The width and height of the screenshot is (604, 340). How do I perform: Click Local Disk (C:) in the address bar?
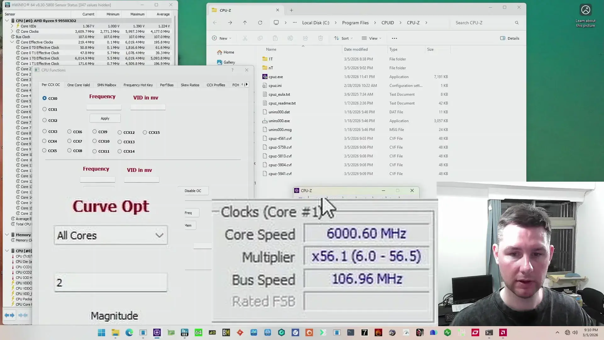pos(316,23)
